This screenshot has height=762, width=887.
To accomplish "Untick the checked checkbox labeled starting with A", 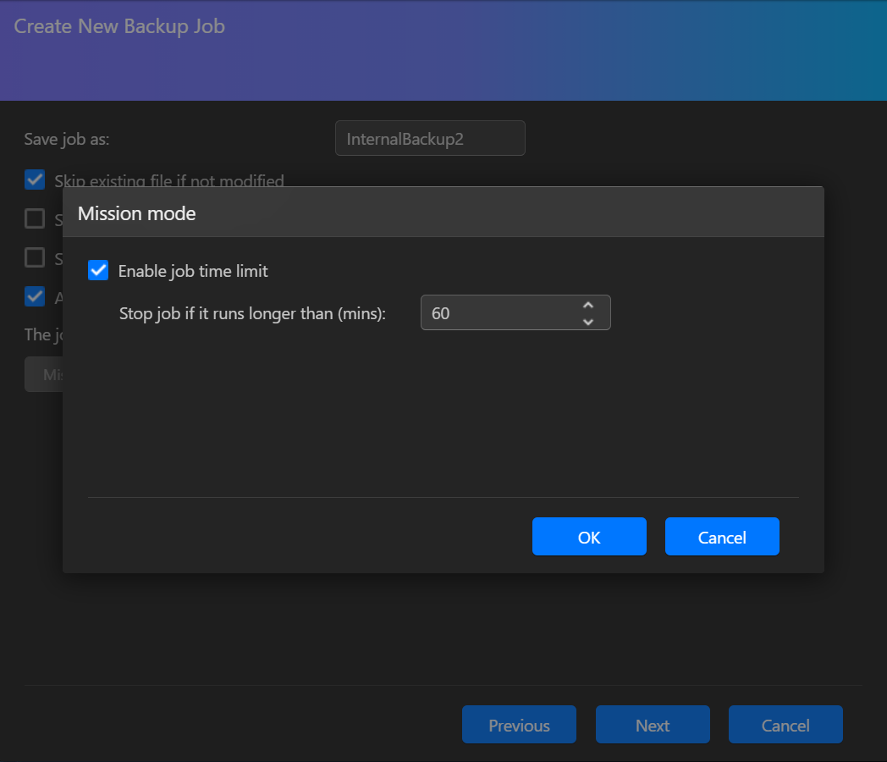I will [35, 296].
